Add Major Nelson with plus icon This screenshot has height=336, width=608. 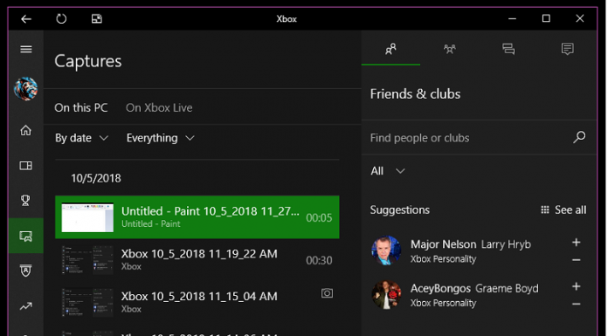tap(577, 243)
